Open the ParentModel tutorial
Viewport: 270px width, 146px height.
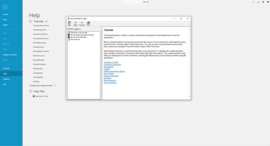(x=38, y=60)
